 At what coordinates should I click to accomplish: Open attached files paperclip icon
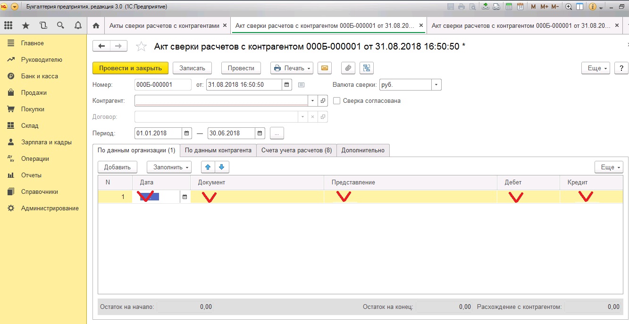[348, 68]
